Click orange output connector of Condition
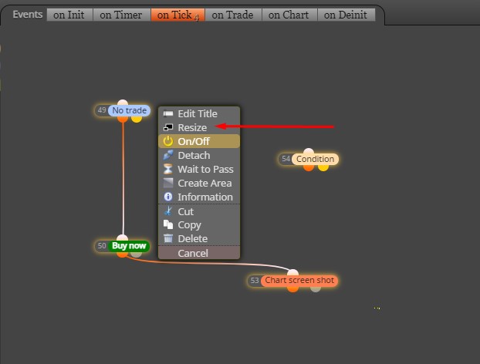This screenshot has height=364, width=480. 309,167
